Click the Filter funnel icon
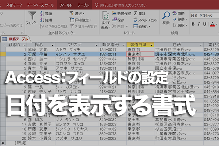The image size is (219, 146). click(32, 16)
